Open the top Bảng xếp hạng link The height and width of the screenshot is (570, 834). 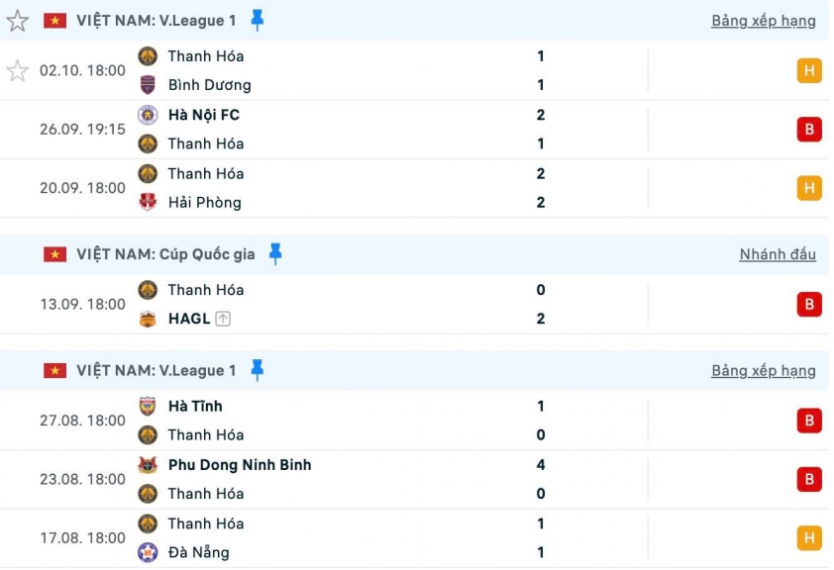point(763,21)
